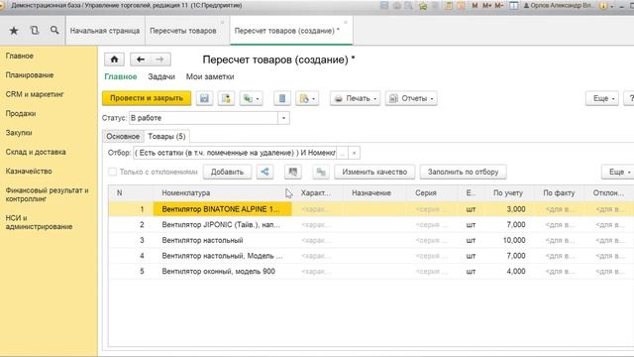
Task: Open Главное link under the document title
Action: 121,76
